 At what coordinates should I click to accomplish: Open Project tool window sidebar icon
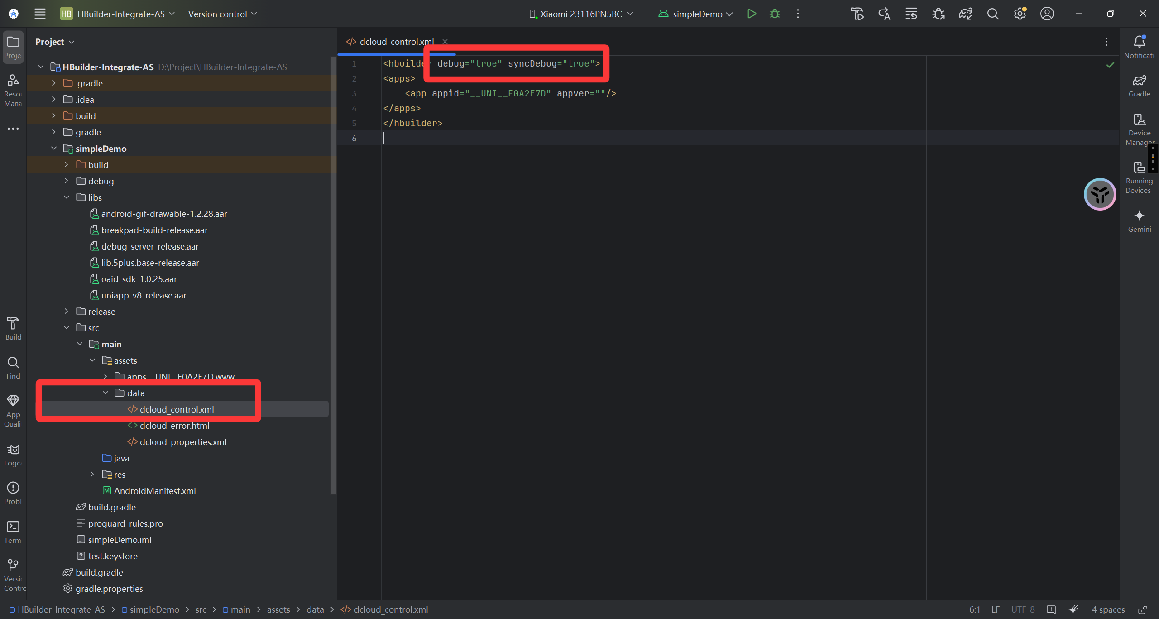click(13, 47)
